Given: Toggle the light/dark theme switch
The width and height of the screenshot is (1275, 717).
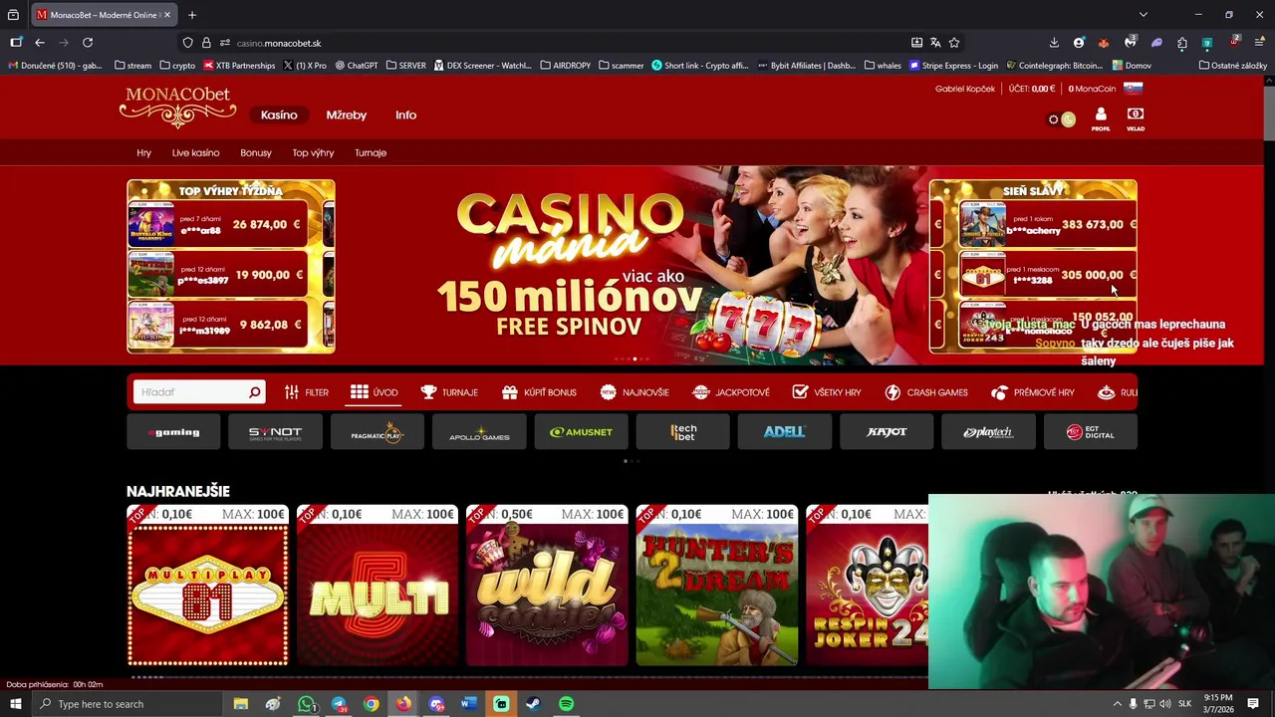Looking at the screenshot, I should pyautogui.click(x=1062, y=119).
